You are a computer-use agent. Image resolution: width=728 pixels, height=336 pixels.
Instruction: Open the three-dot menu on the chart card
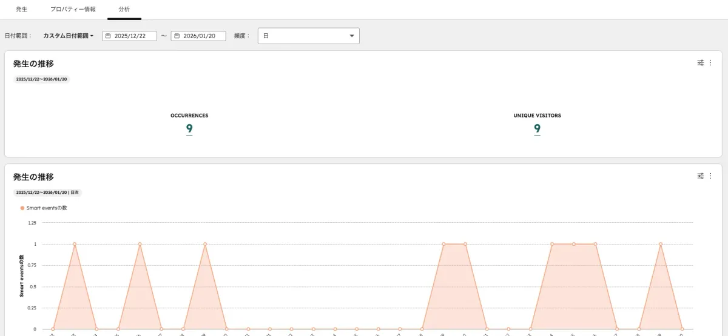point(710,176)
